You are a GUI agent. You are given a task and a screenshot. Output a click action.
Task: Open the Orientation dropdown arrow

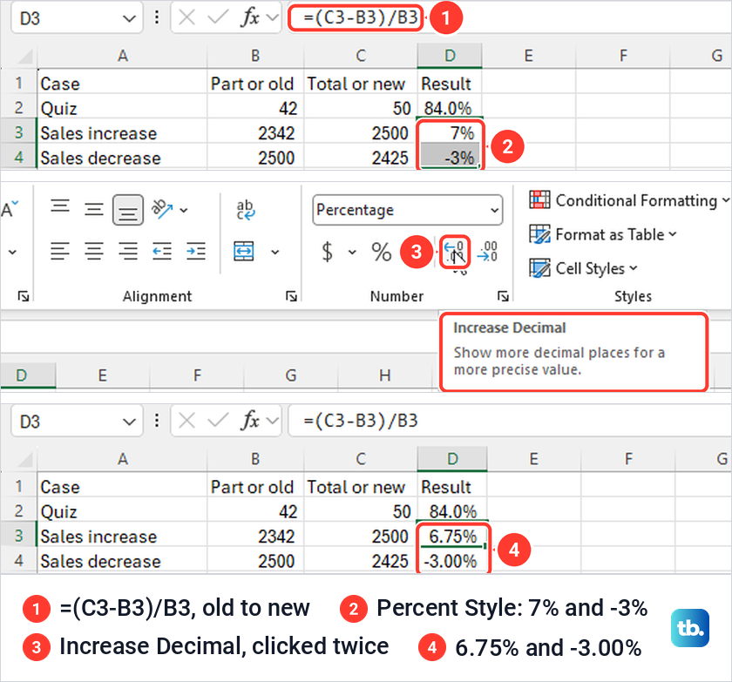point(184,211)
